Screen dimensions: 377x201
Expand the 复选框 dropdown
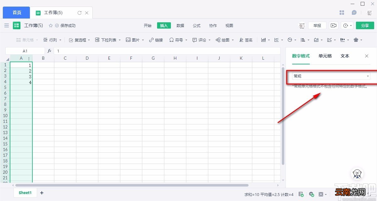[x=89, y=40]
